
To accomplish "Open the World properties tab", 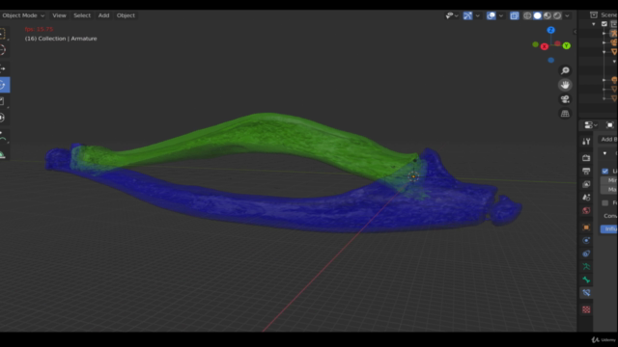I will pyautogui.click(x=586, y=210).
